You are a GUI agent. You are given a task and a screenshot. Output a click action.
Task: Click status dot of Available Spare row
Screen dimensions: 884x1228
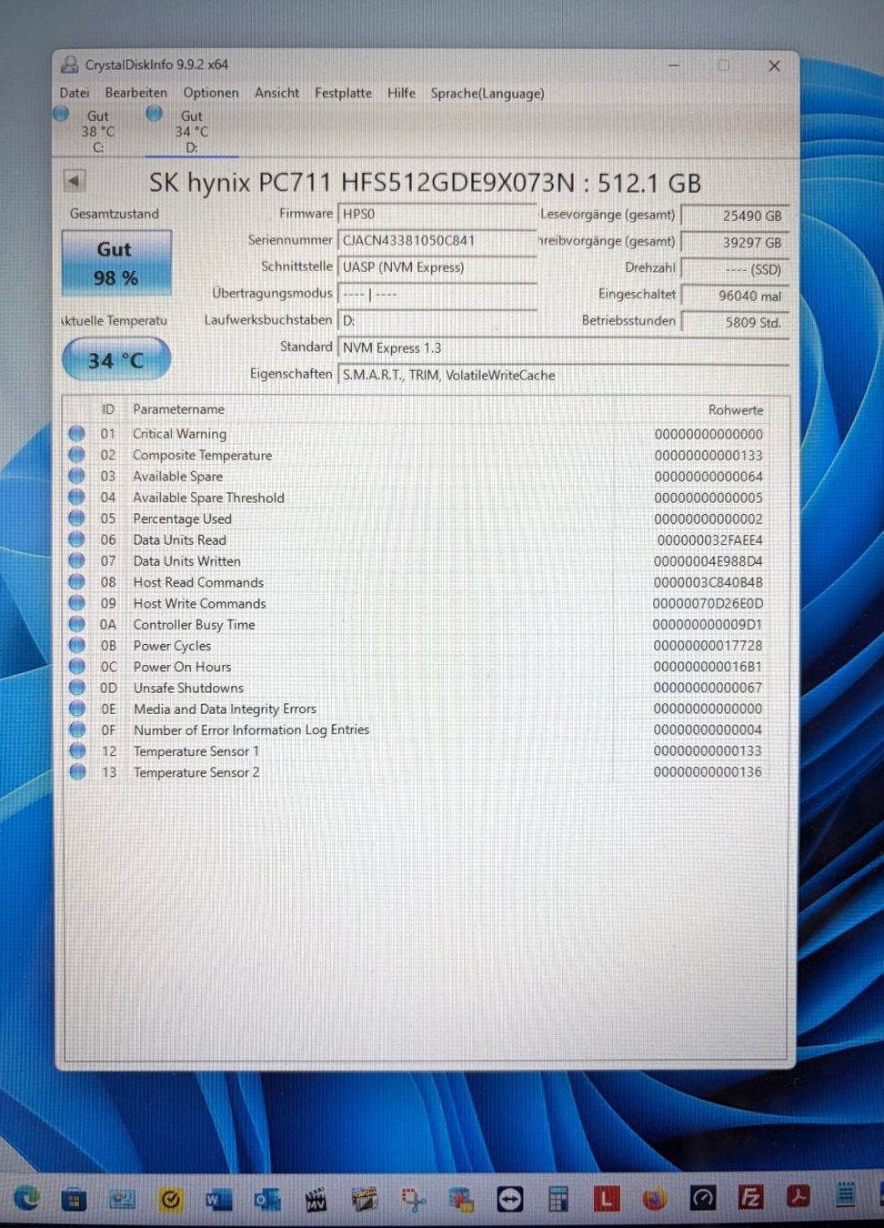(x=77, y=476)
